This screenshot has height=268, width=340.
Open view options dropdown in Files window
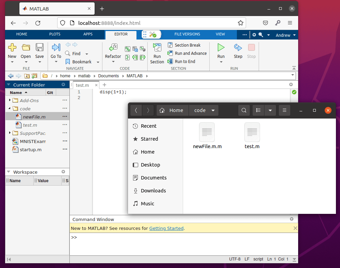pos(270,110)
